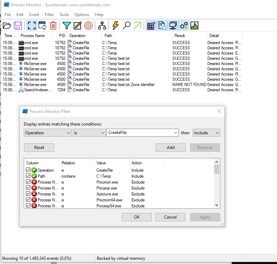This screenshot has width=277, height=264.
Task: Open the File menu
Action: click(8, 15)
